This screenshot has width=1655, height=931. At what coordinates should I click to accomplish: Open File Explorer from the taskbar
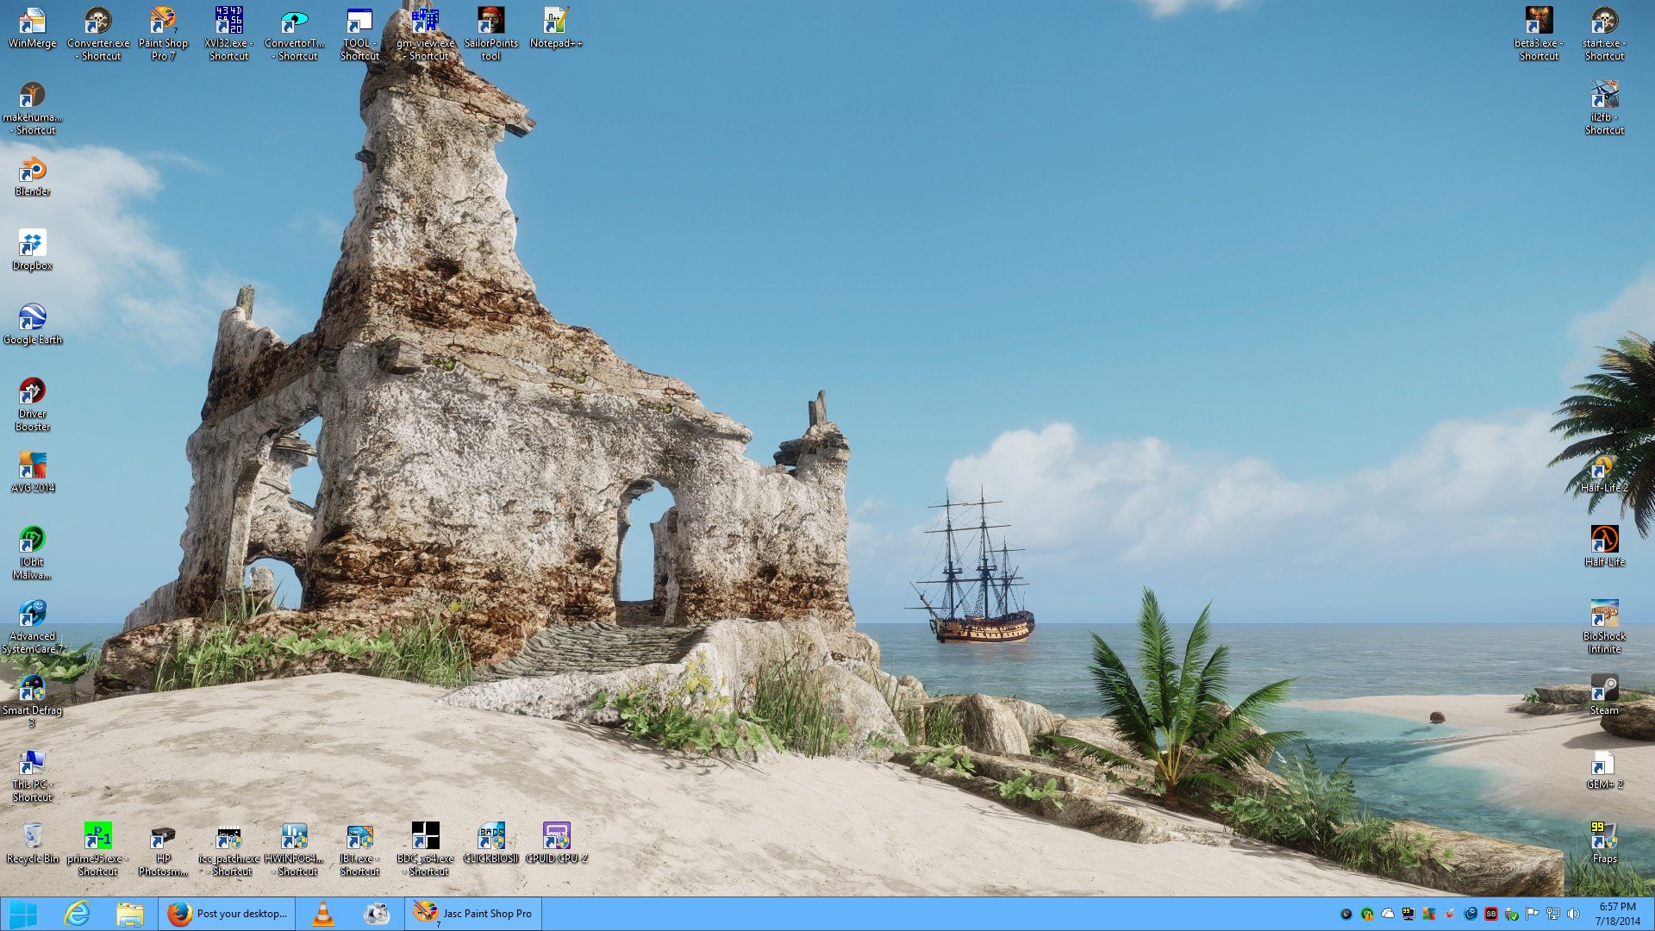tap(130, 914)
